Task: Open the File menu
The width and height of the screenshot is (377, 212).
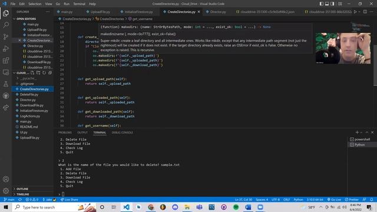Action: (13, 4)
